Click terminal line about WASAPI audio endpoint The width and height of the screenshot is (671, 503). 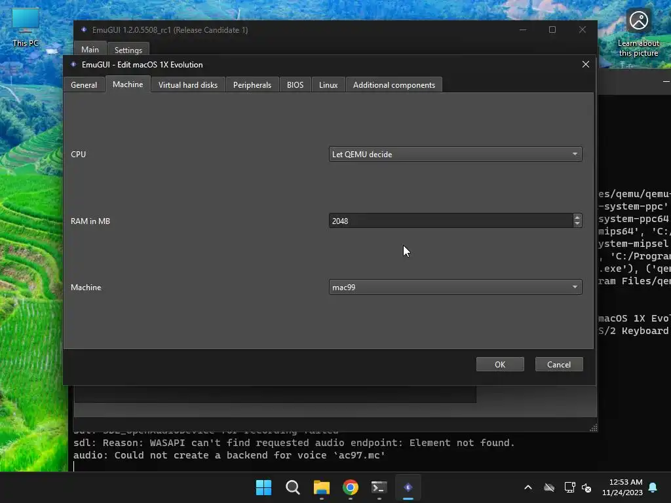294,443
